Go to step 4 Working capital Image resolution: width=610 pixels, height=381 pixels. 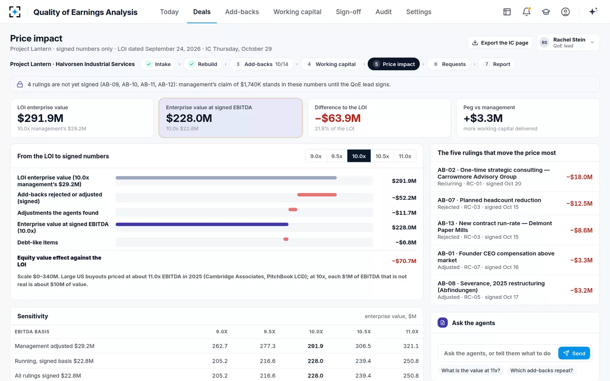point(331,64)
